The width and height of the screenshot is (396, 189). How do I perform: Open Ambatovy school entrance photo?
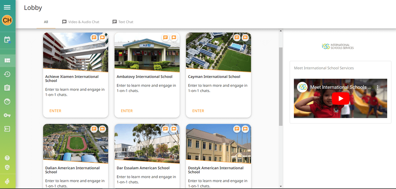tap(147, 52)
